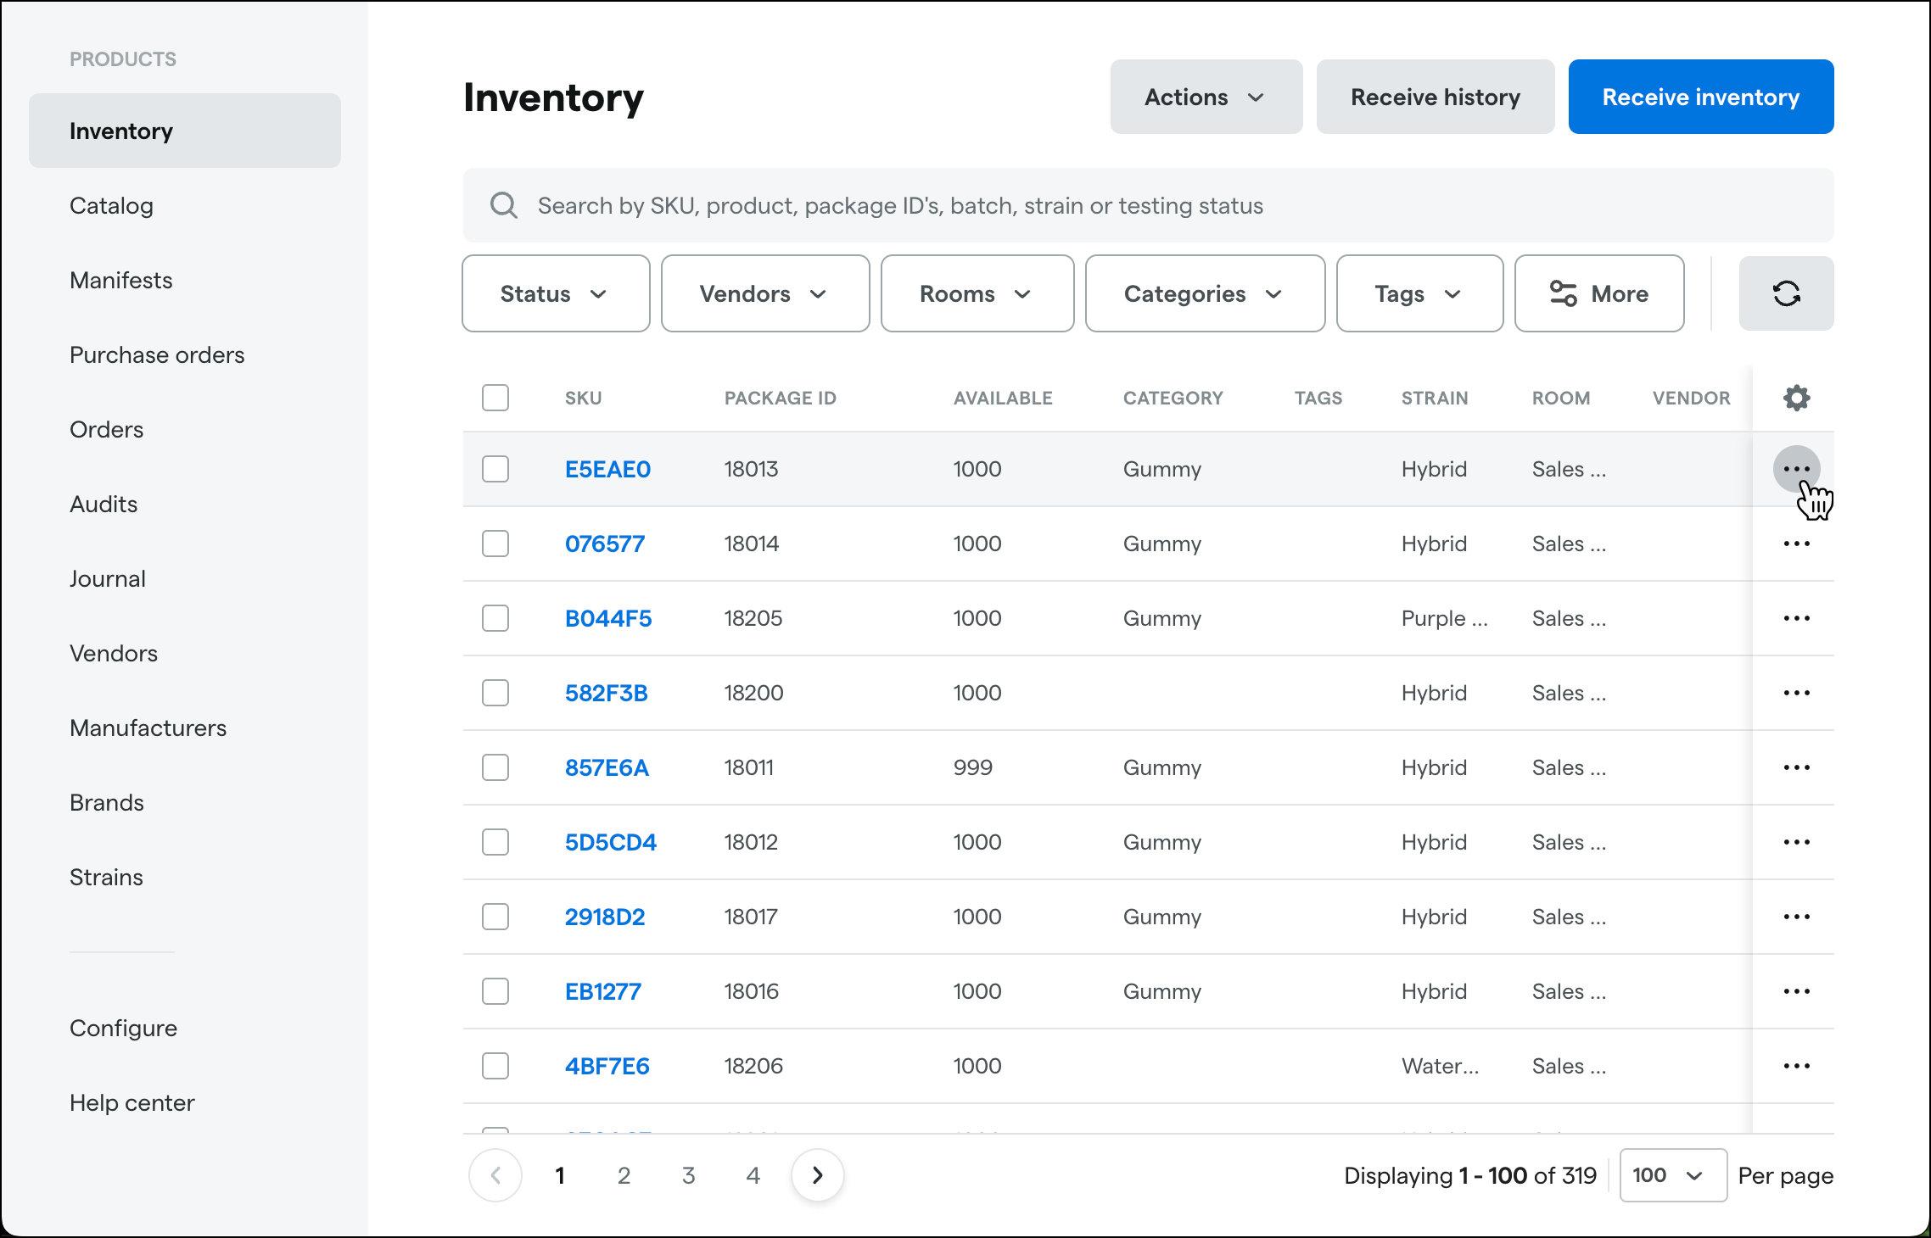Screen dimensions: 1931x1238
Task: Toggle the select-all checkbox in table header
Action: [x=495, y=398]
